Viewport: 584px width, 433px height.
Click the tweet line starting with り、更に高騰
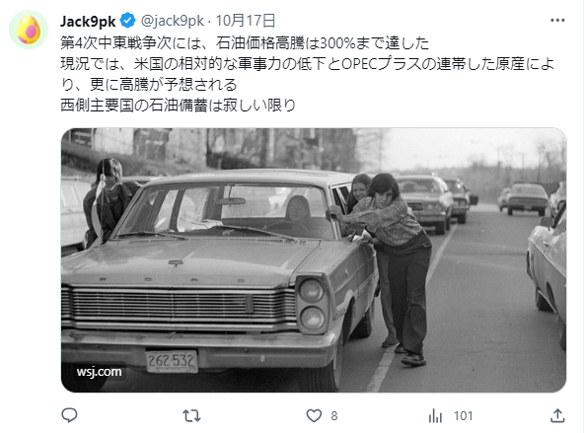[149, 85]
